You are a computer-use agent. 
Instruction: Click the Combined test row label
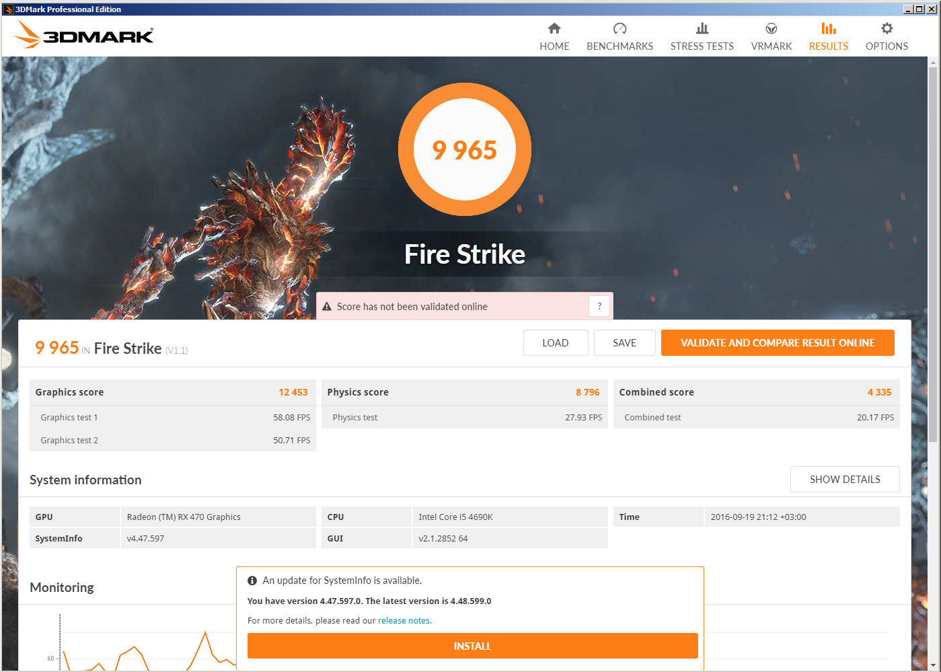pyautogui.click(x=652, y=418)
